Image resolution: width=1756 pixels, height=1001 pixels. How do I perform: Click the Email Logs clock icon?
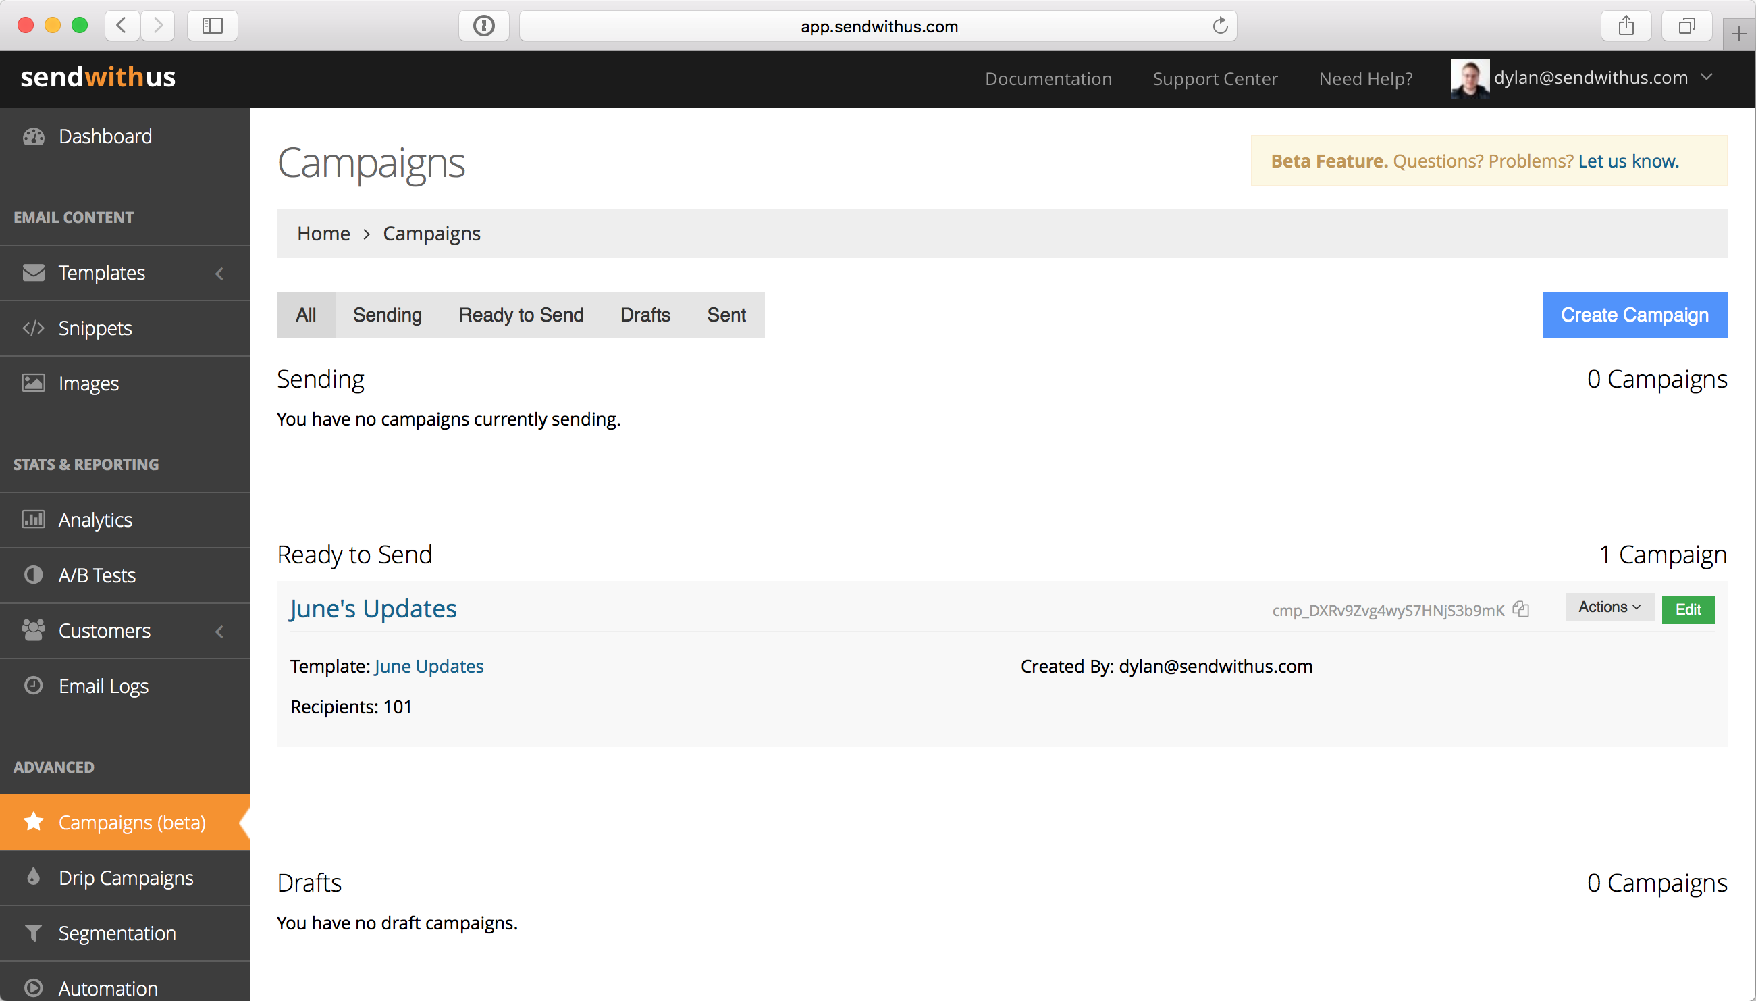click(x=33, y=686)
